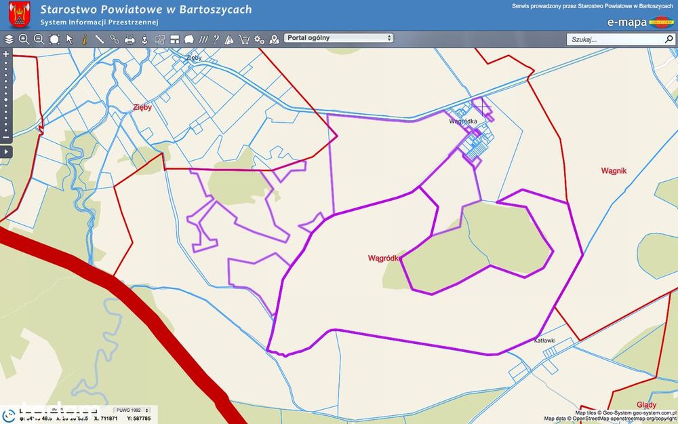Select the polygon area drawing tool

point(189,40)
